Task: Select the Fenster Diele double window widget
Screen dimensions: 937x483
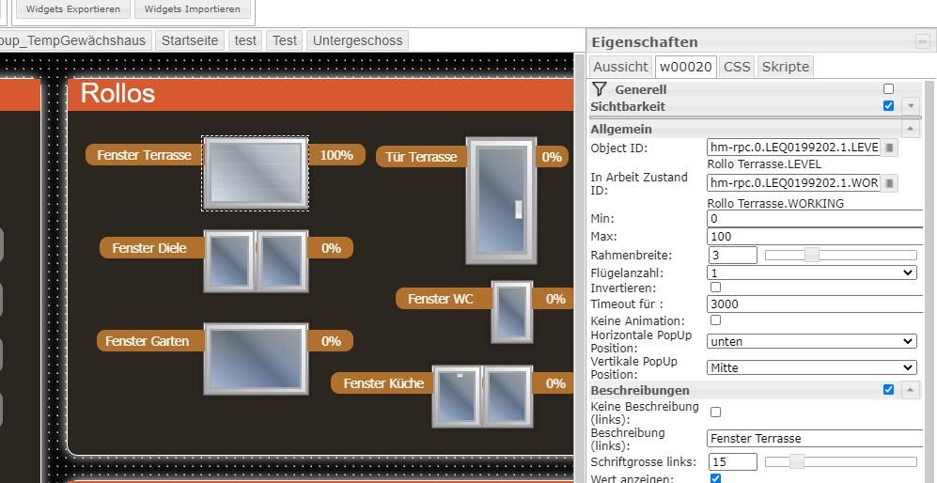Action: click(x=256, y=261)
